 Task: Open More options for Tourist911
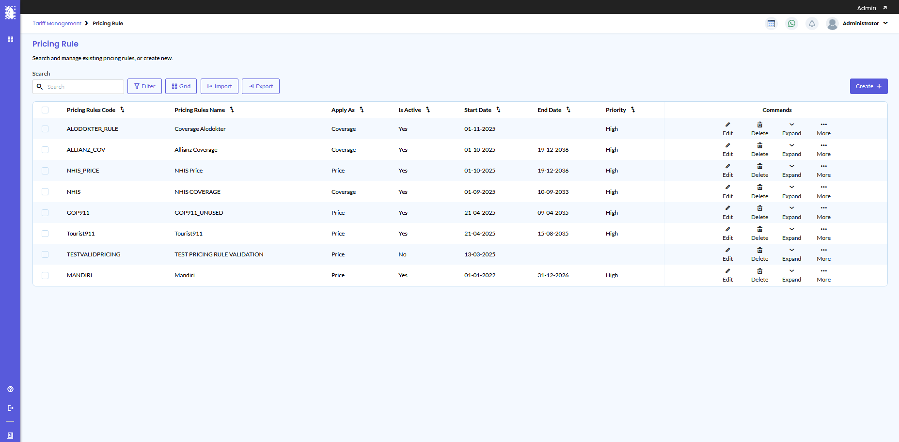(x=823, y=234)
